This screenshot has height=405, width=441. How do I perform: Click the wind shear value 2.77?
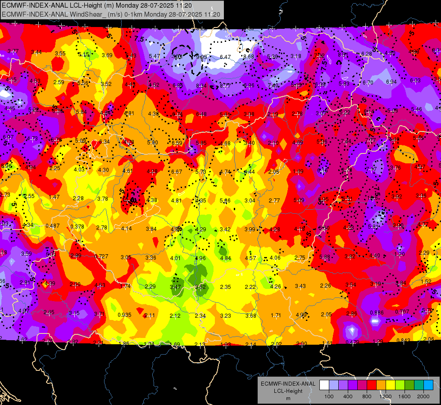tap(274, 200)
